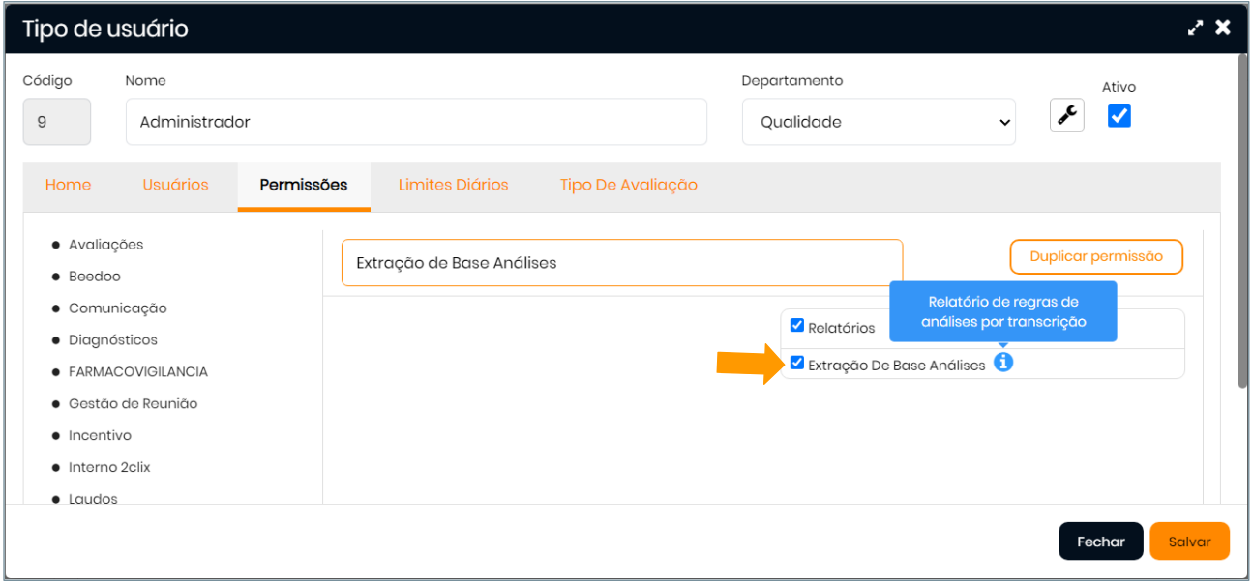Toggle the Ativo checkbox
Image resolution: width=1253 pixels, height=586 pixels.
pyautogui.click(x=1119, y=116)
